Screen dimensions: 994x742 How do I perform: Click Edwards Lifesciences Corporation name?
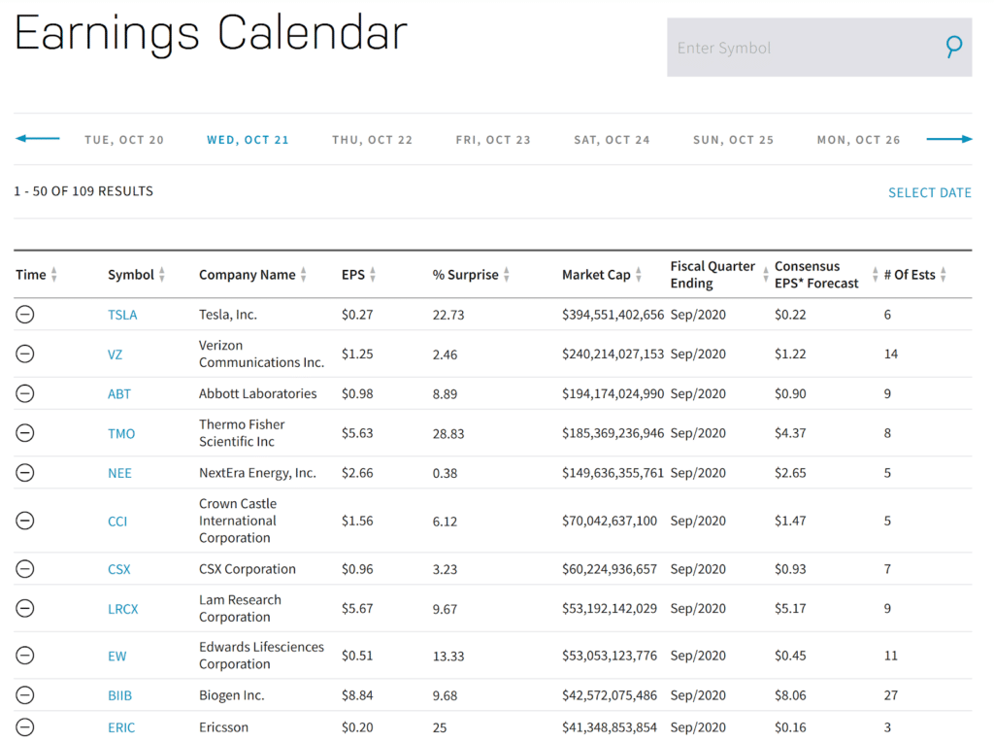[261, 656]
